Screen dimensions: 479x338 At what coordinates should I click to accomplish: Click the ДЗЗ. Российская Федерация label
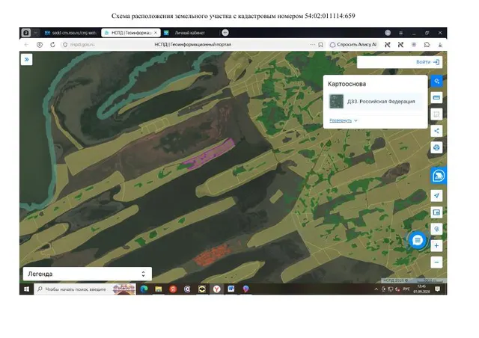pos(381,102)
